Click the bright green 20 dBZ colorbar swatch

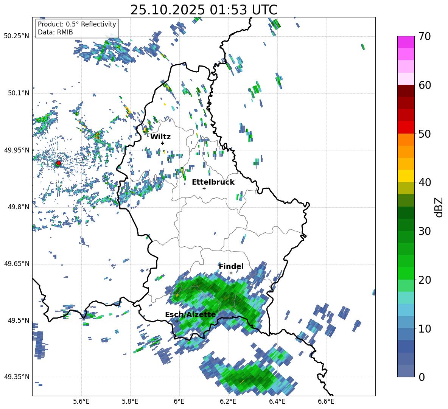[406, 273]
